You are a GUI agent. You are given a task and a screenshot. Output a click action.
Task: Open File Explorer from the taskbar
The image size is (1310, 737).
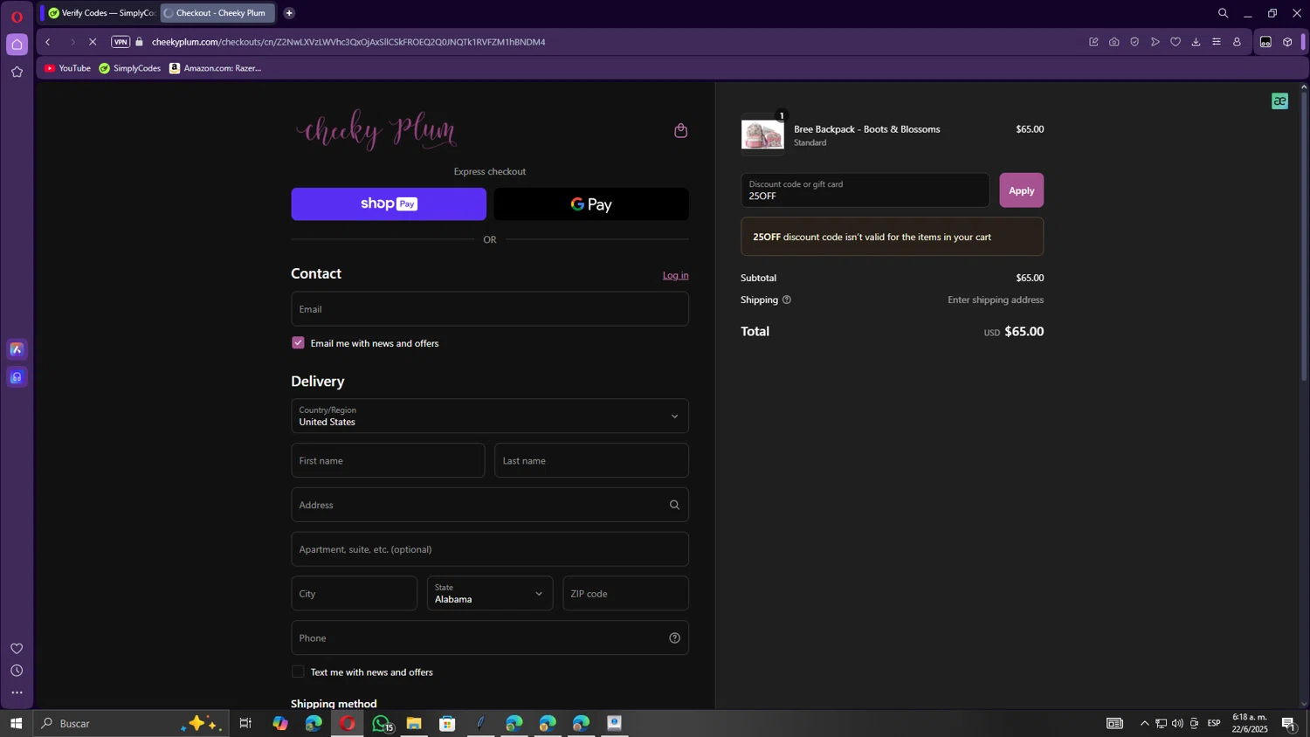tap(414, 723)
